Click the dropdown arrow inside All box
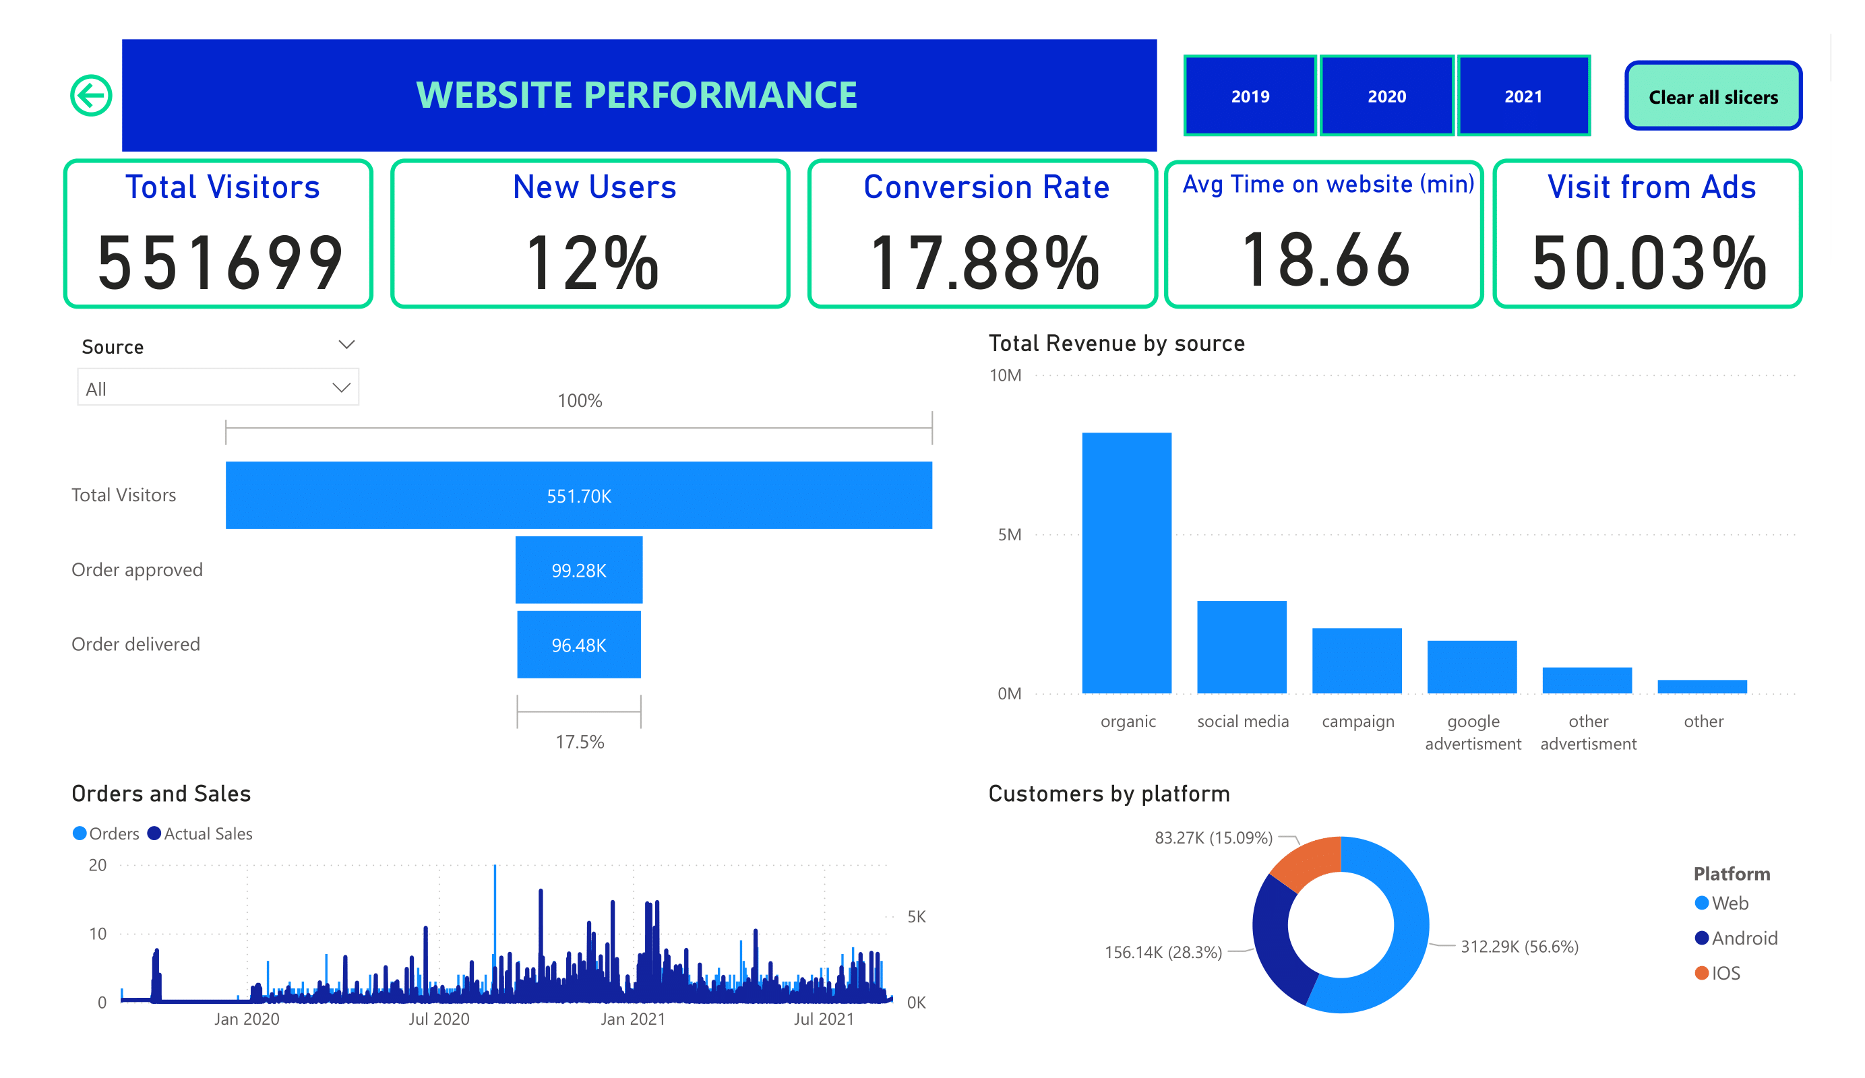The image size is (1865, 1078). (x=341, y=387)
